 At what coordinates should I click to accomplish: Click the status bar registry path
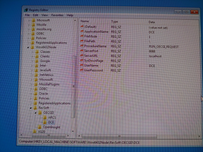79,142
